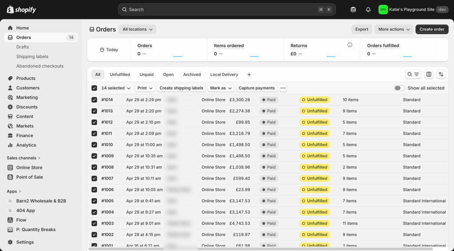Open the sort orders icon button
This screenshot has width=454, height=251.
(441, 75)
